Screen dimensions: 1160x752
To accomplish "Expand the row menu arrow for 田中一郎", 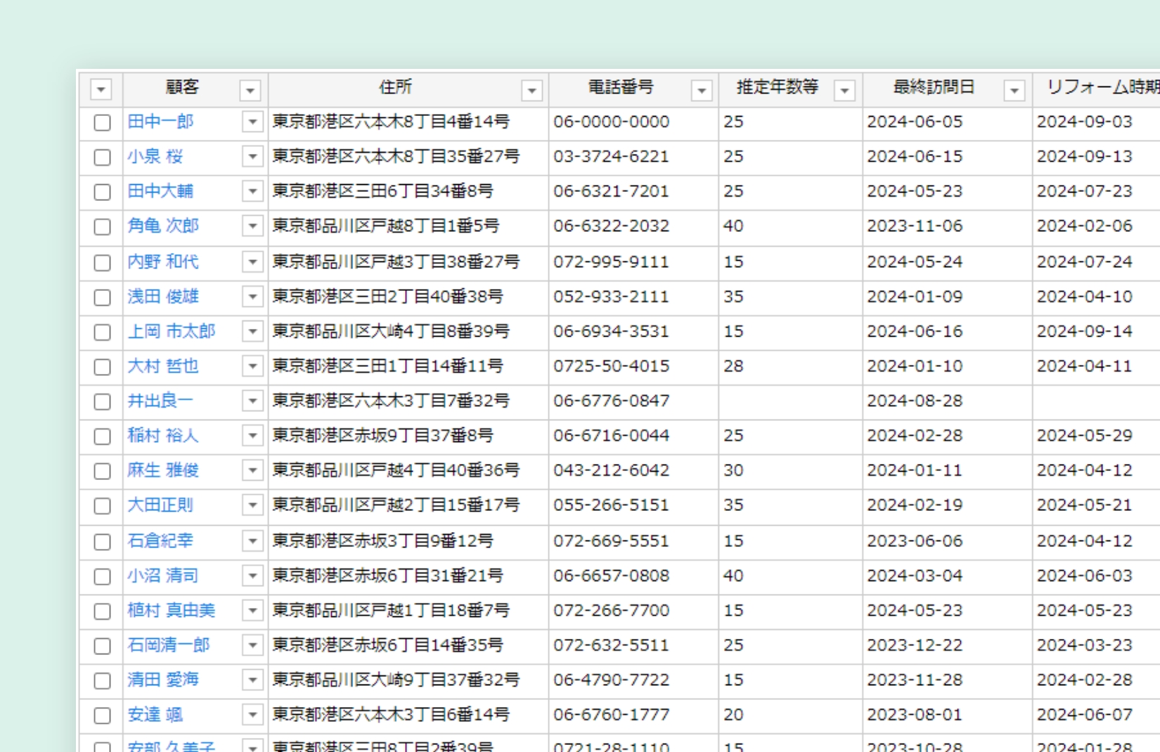I will point(252,122).
